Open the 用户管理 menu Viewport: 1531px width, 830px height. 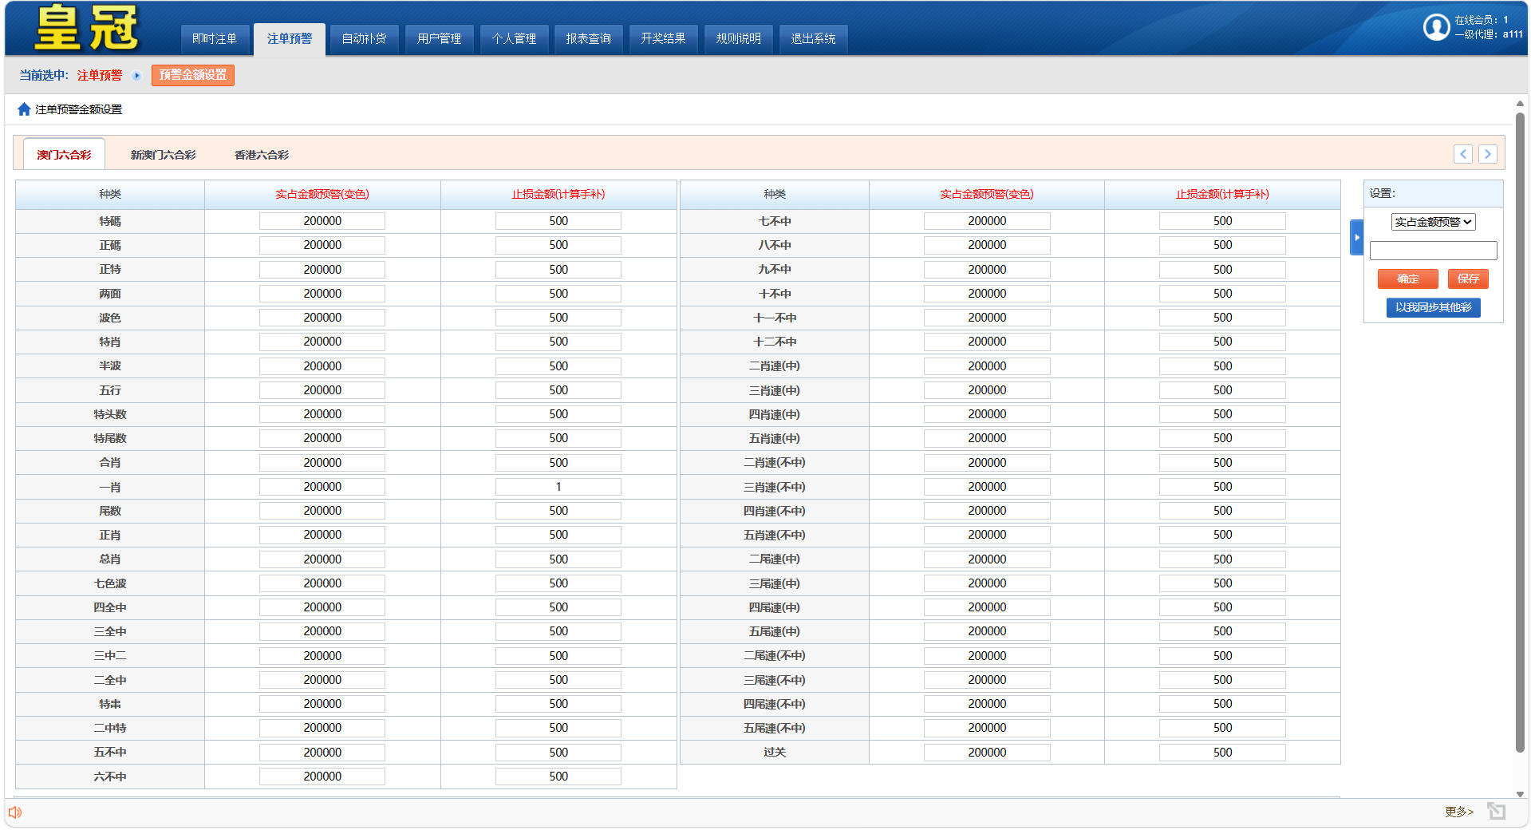pyautogui.click(x=439, y=38)
